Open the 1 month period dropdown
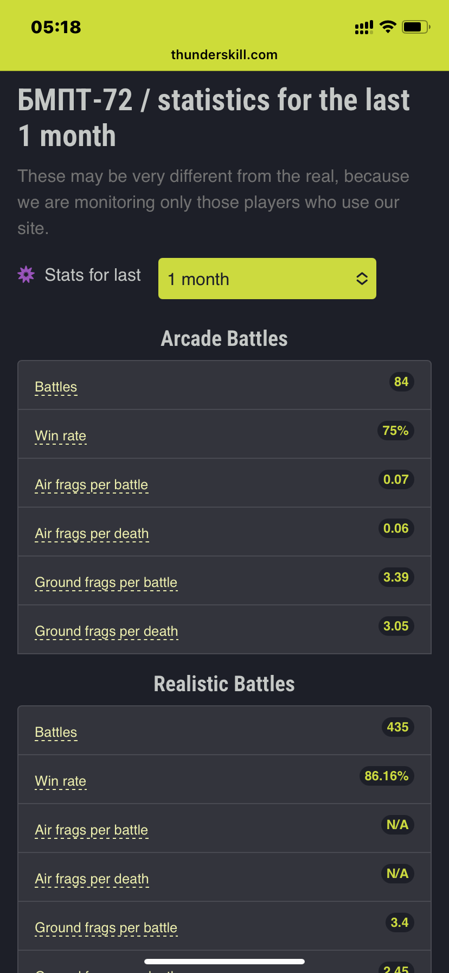This screenshot has width=449, height=973. pos(267,279)
